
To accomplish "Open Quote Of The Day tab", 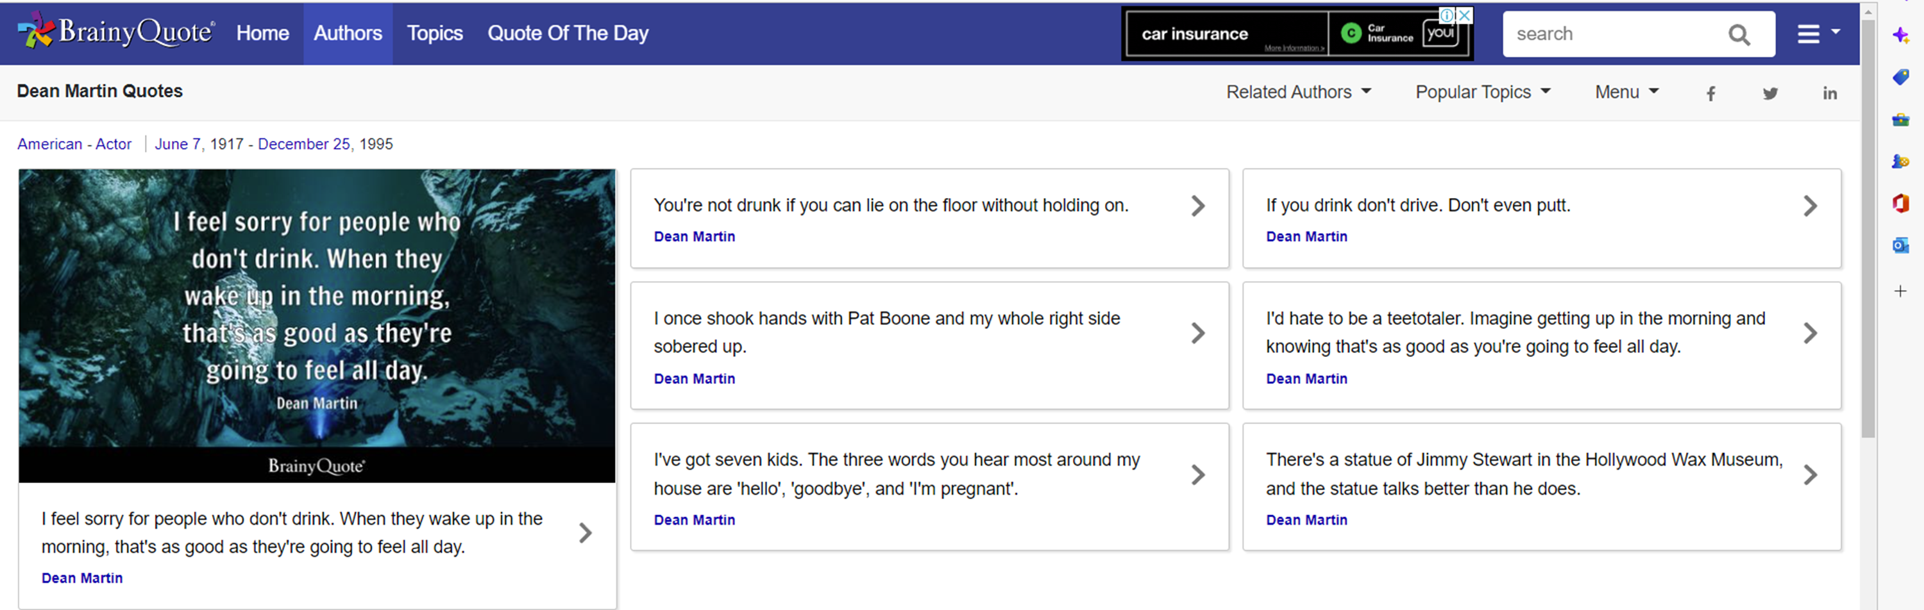I will [568, 33].
